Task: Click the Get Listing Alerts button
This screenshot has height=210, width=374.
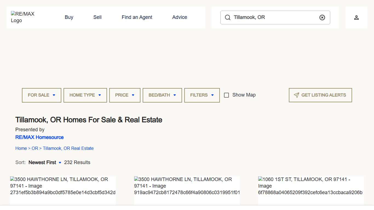Action: (x=320, y=95)
